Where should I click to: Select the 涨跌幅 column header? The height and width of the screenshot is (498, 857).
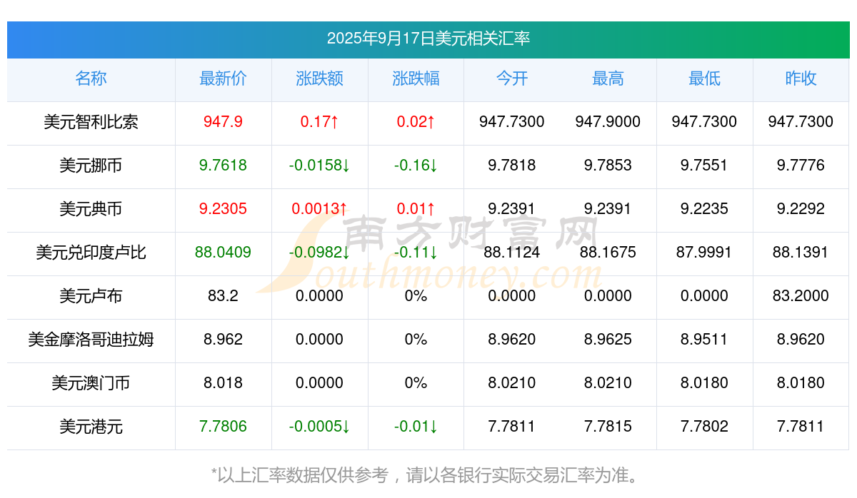[x=416, y=78]
